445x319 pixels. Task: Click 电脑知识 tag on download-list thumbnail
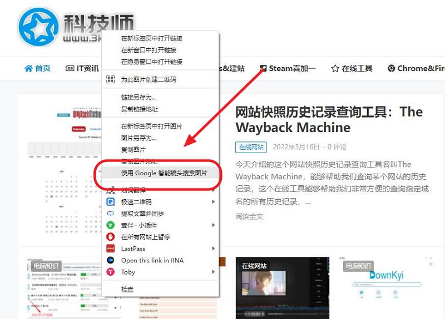46,266
